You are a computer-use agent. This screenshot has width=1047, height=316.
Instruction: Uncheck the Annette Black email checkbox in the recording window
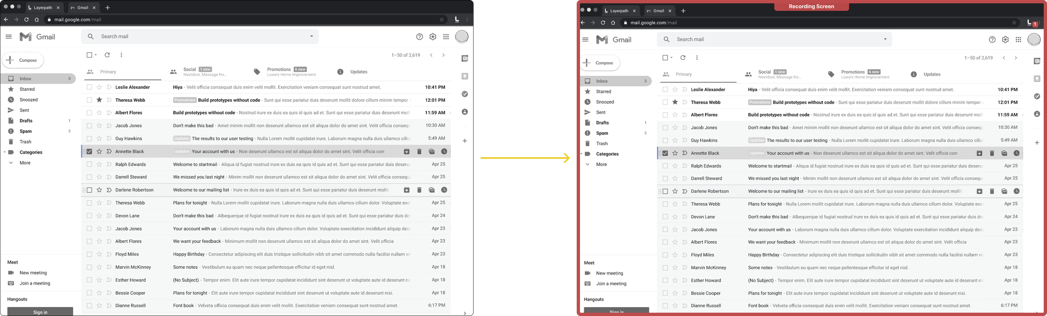click(665, 153)
